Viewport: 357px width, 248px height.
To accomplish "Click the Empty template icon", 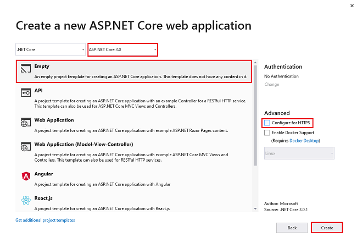I will point(26,68).
